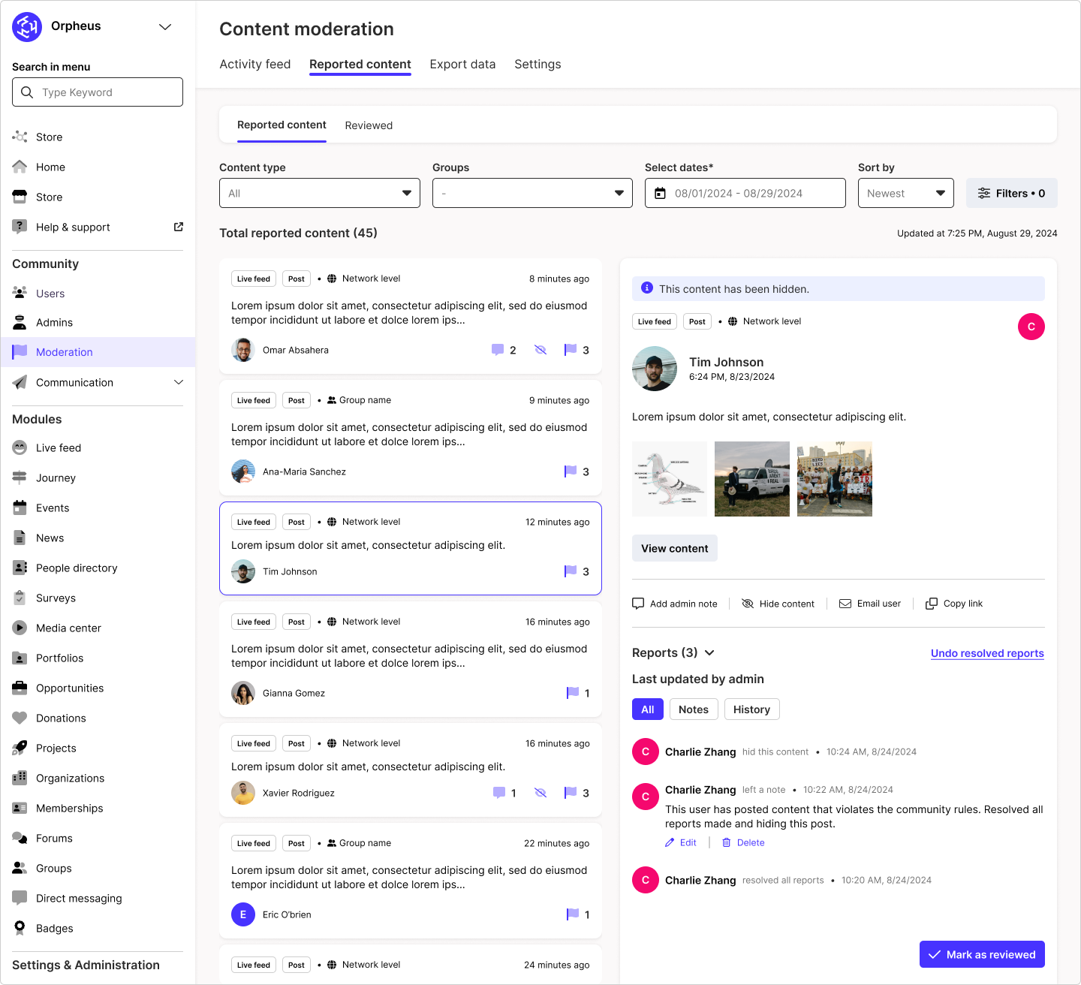Select Eric O'brien's reported post card
Image resolution: width=1081 pixels, height=985 pixels.
(411, 881)
